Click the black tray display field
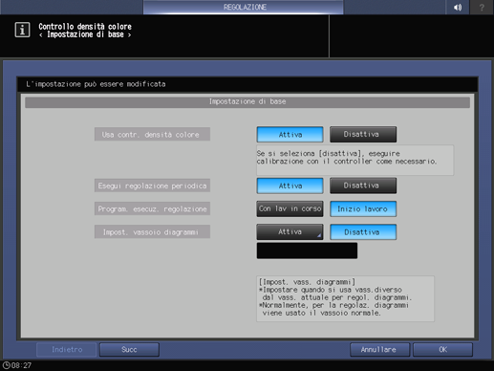This screenshot has height=371, width=494. pos(307,251)
